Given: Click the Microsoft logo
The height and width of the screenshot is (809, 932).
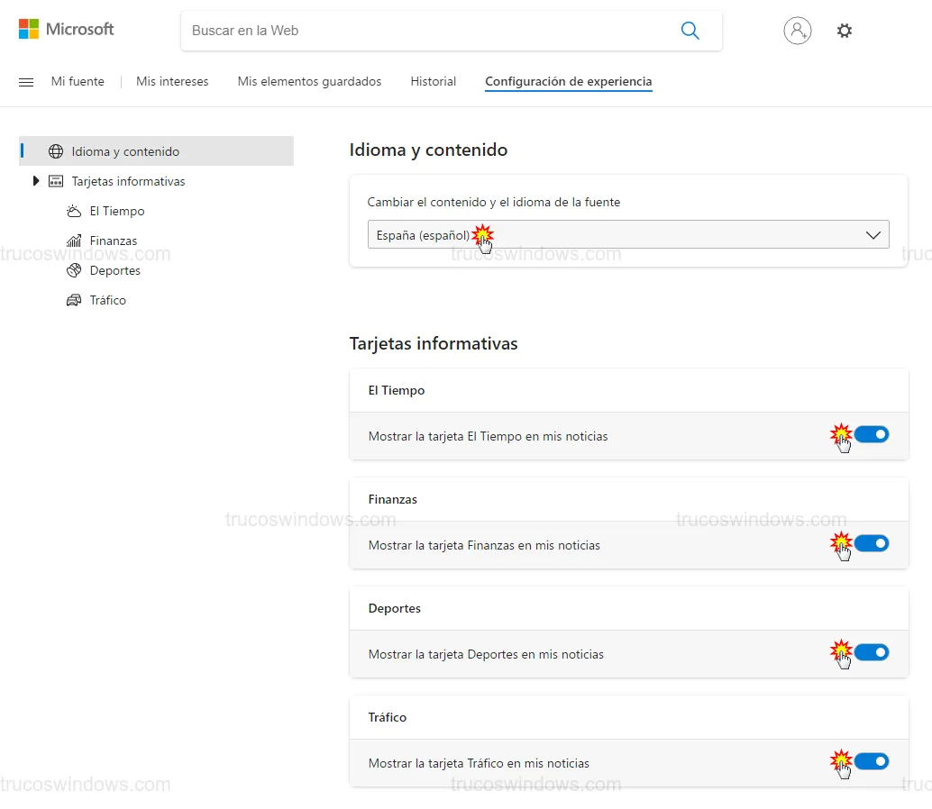Looking at the screenshot, I should pos(66,30).
